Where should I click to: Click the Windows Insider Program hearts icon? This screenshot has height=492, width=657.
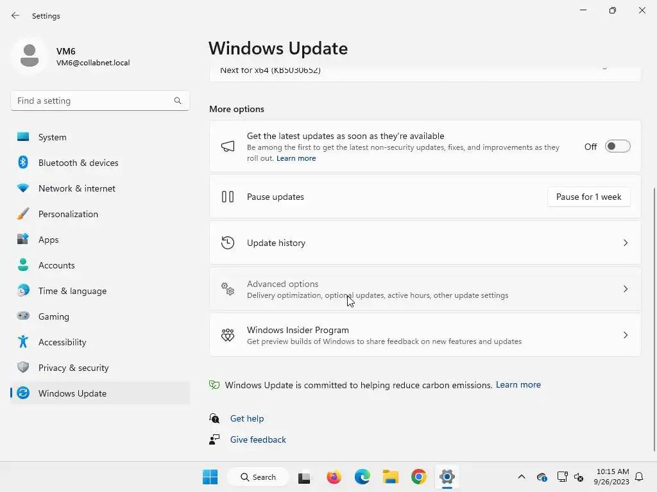228,335
